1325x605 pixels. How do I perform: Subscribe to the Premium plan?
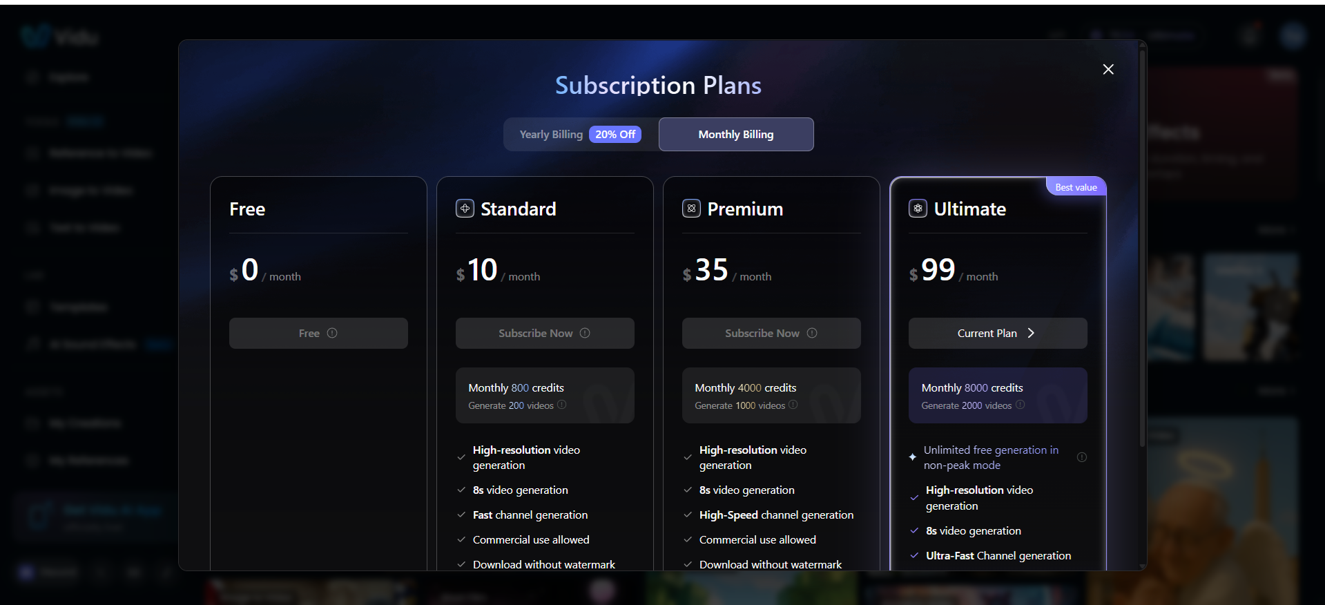[762, 333]
